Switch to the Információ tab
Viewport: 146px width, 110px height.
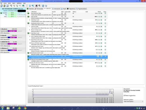tap(56, 9)
